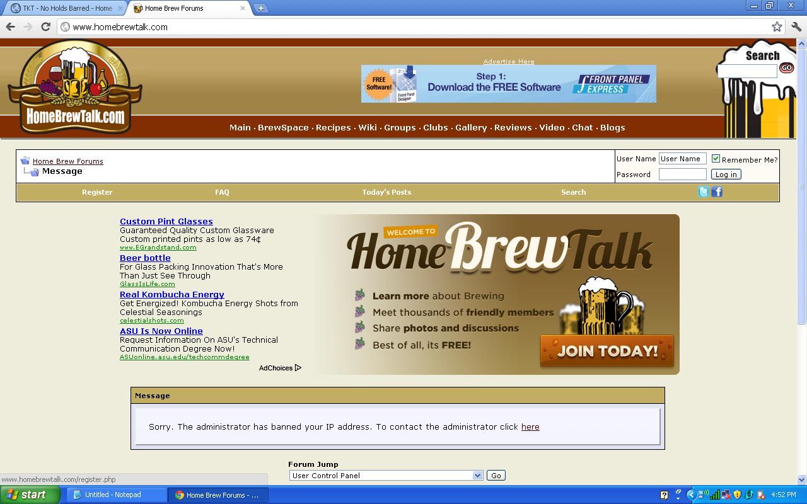Bookmark this page with the star icon
The image size is (807, 504).
(x=777, y=26)
